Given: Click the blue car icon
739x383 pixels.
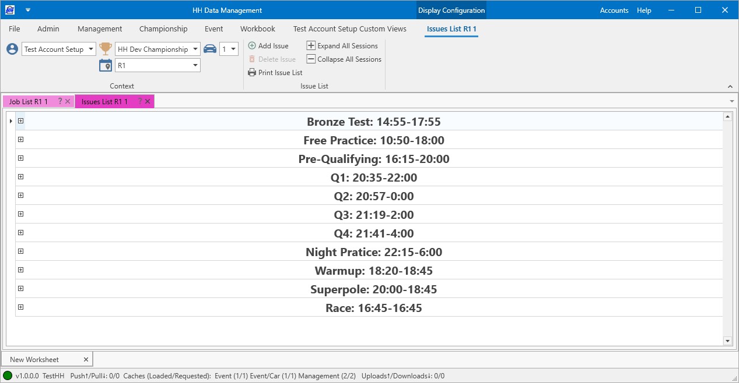Looking at the screenshot, I should coord(210,49).
